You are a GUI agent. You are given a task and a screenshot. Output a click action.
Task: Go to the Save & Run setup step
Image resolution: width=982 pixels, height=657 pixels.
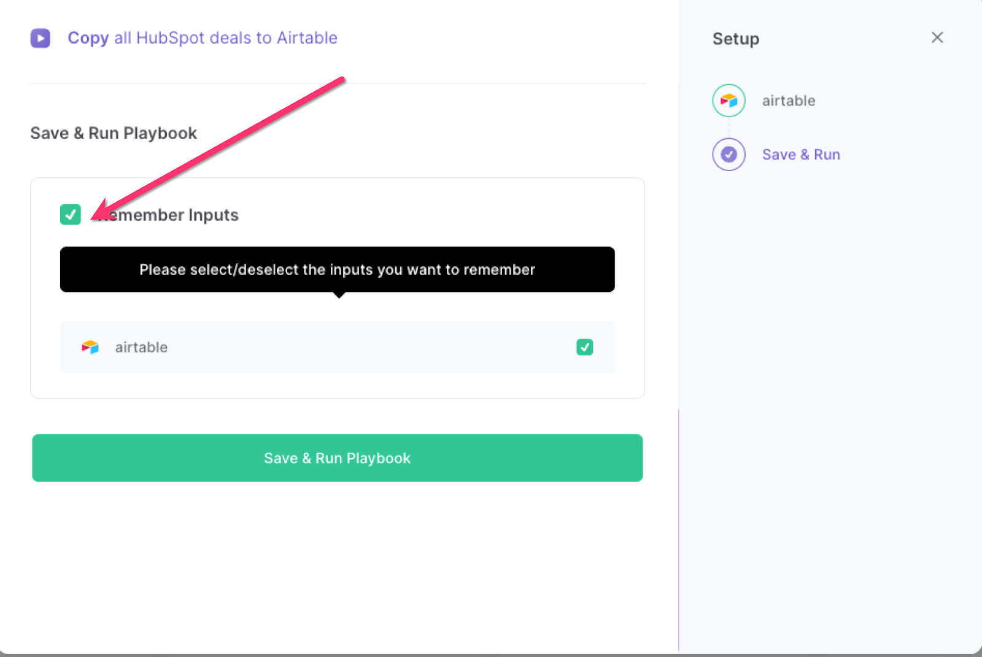click(801, 155)
